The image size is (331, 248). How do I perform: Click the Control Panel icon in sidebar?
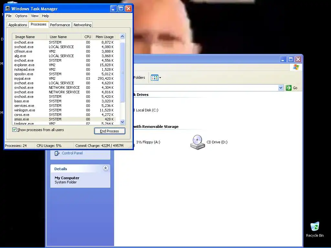click(57, 153)
